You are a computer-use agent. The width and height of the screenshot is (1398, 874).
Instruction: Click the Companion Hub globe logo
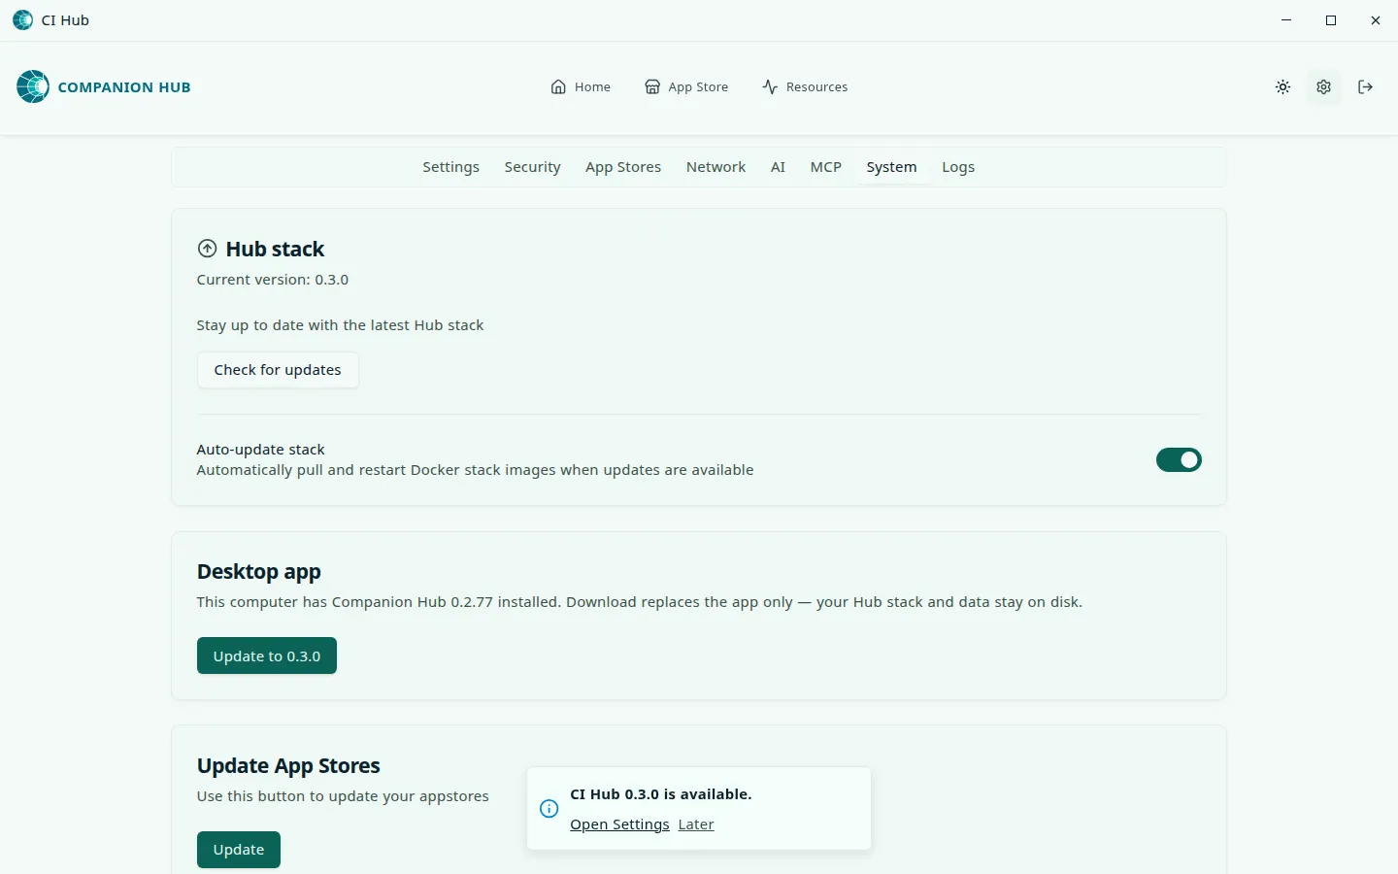(x=33, y=86)
